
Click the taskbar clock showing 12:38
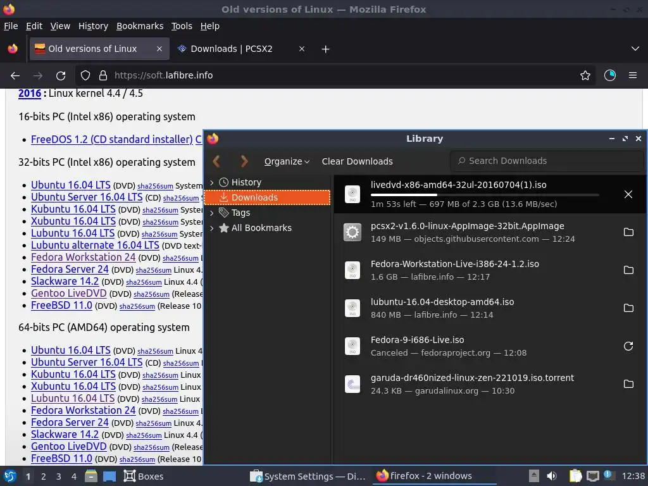pos(633,476)
